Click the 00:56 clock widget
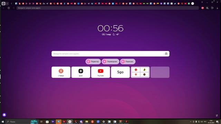The height and width of the screenshot is (124, 221). click(110, 28)
